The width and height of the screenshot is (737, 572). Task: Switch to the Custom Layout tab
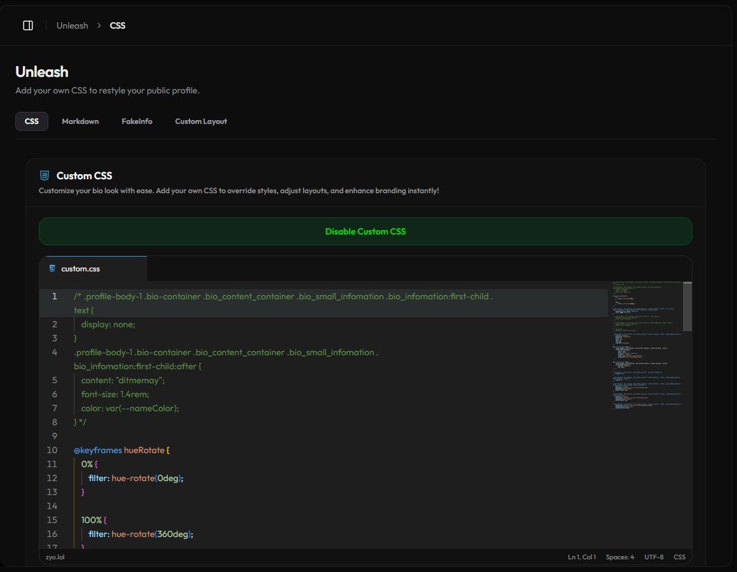click(201, 121)
